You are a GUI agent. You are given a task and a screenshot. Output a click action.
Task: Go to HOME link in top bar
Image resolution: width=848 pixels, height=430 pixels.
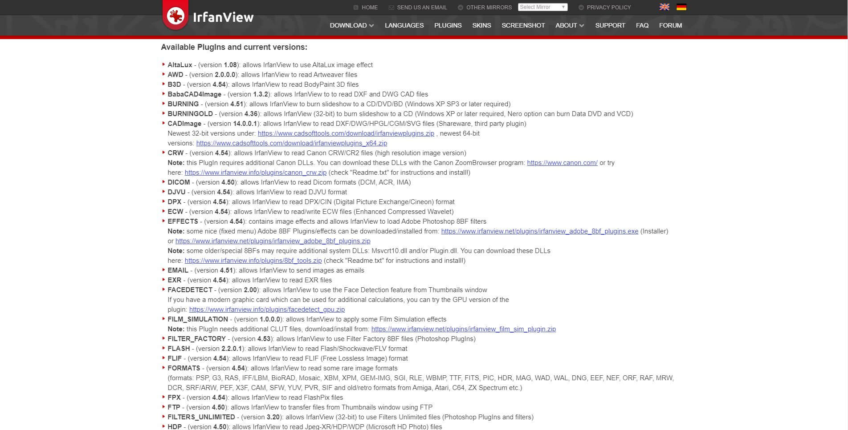click(369, 8)
